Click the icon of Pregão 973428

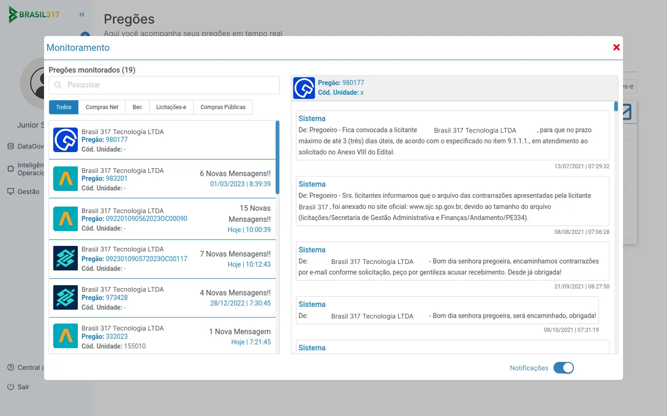65,298
